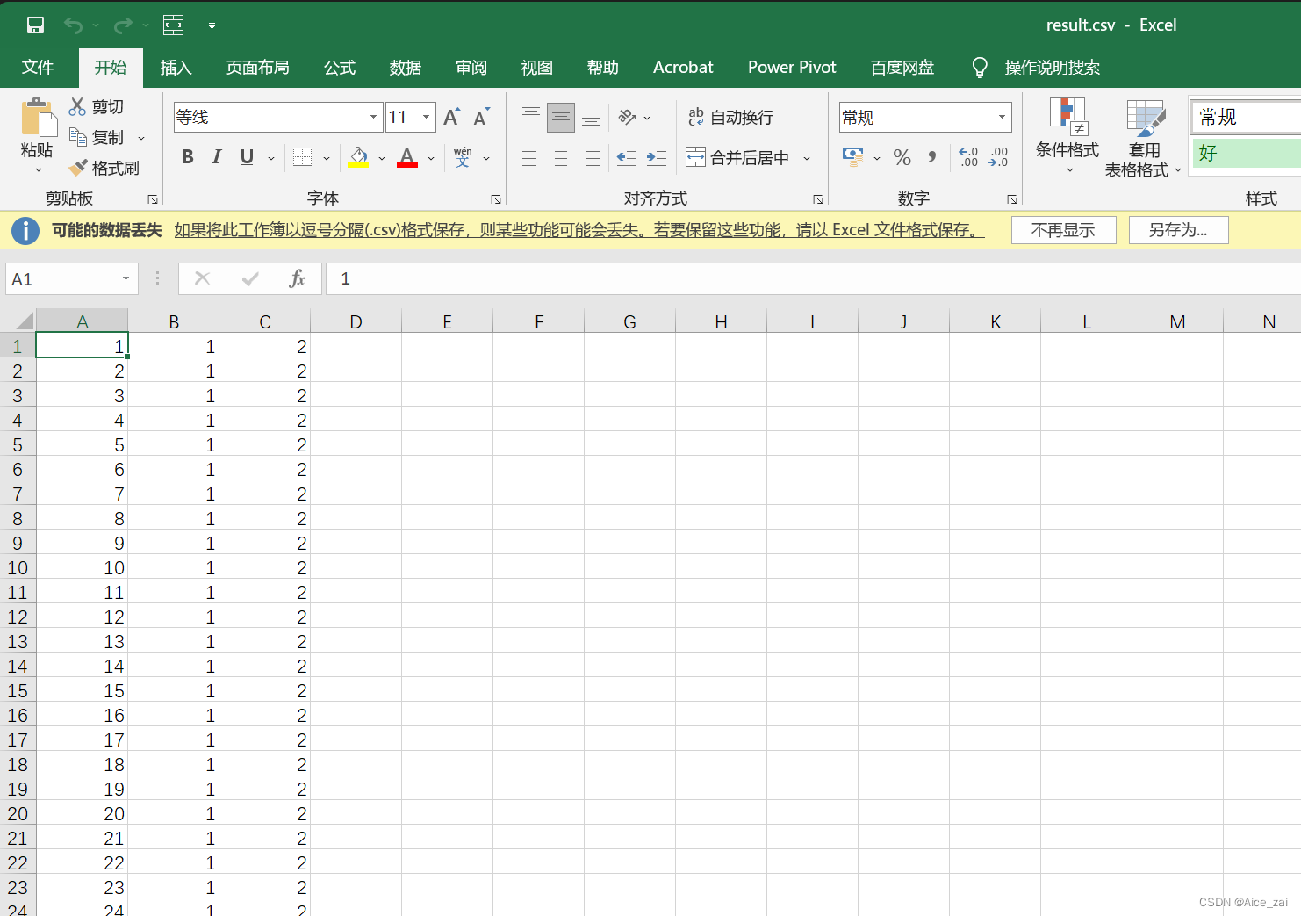The height and width of the screenshot is (916, 1301).
Task: Decrease font size with small A icon
Action: point(481,117)
